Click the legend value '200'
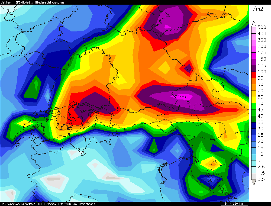 coord(262,46)
